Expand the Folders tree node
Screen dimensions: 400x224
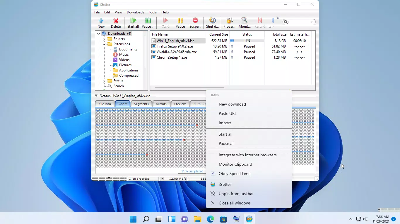pos(104,39)
